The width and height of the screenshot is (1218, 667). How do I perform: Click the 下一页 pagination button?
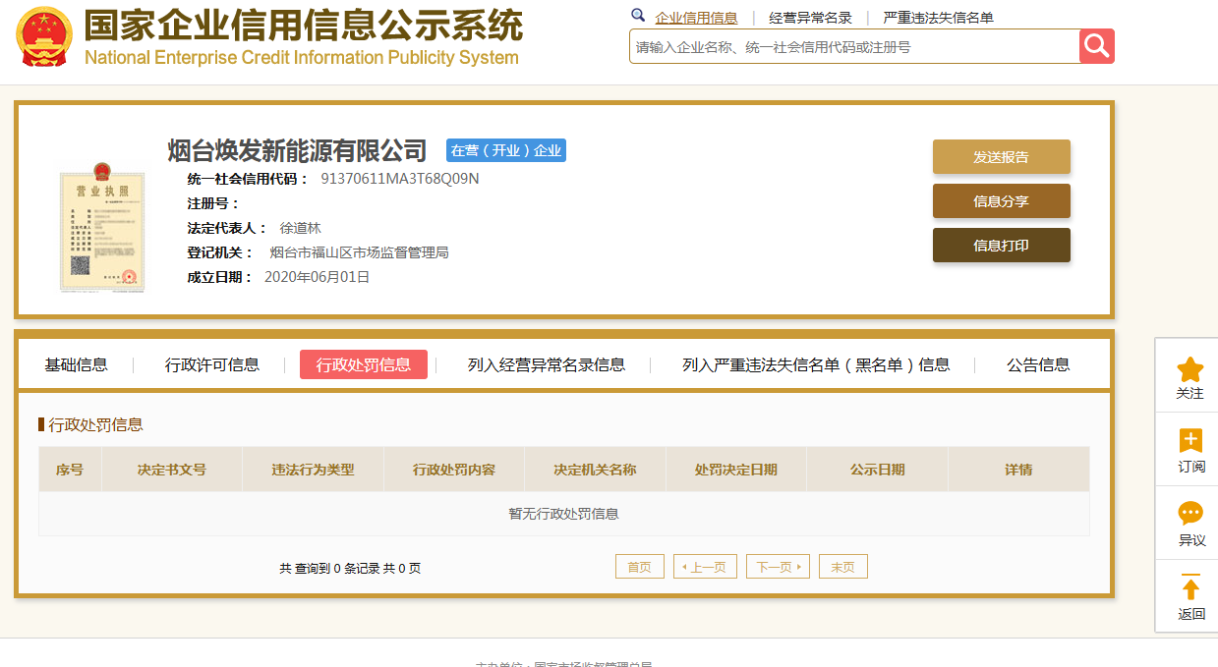pos(778,567)
